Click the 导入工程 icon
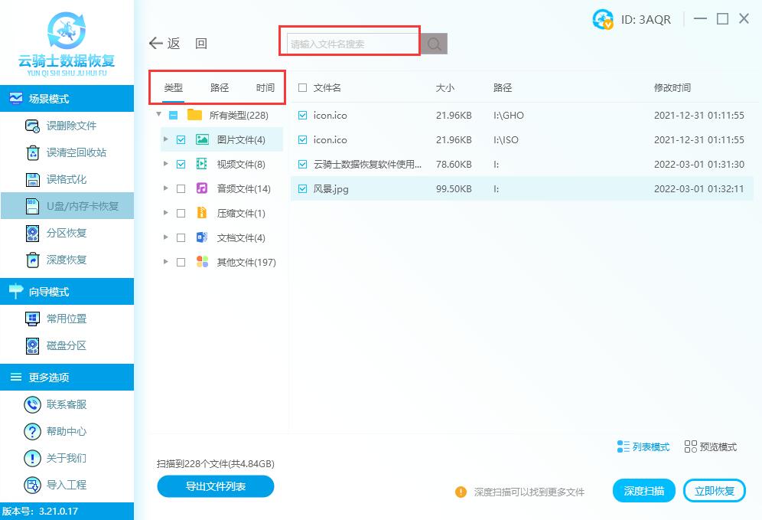 click(x=33, y=484)
